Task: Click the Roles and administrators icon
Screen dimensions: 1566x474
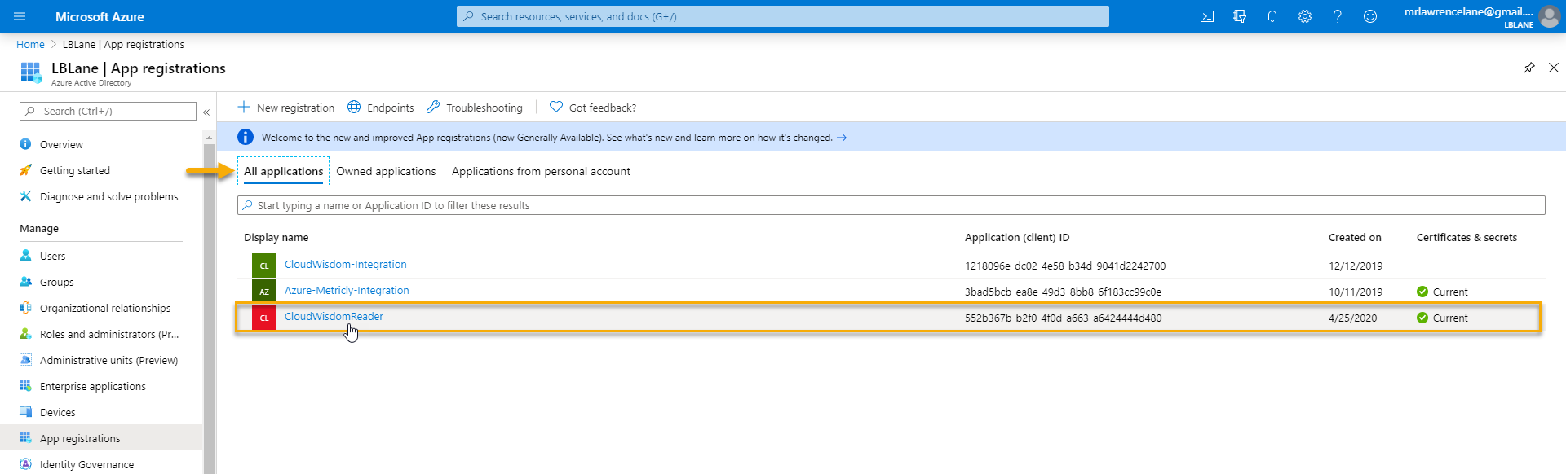Action: coord(25,334)
